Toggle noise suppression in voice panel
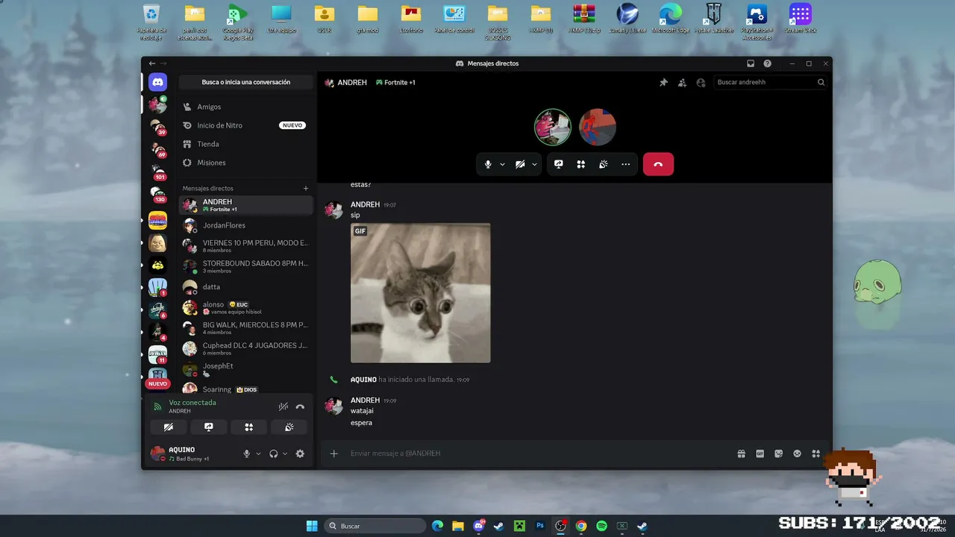955x537 pixels. [283, 406]
